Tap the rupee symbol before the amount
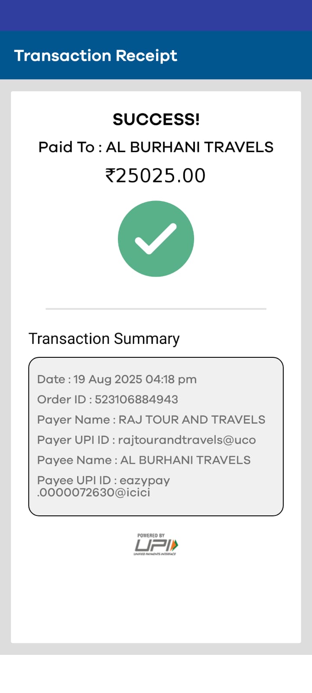The image size is (312, 693). [110, 176]
